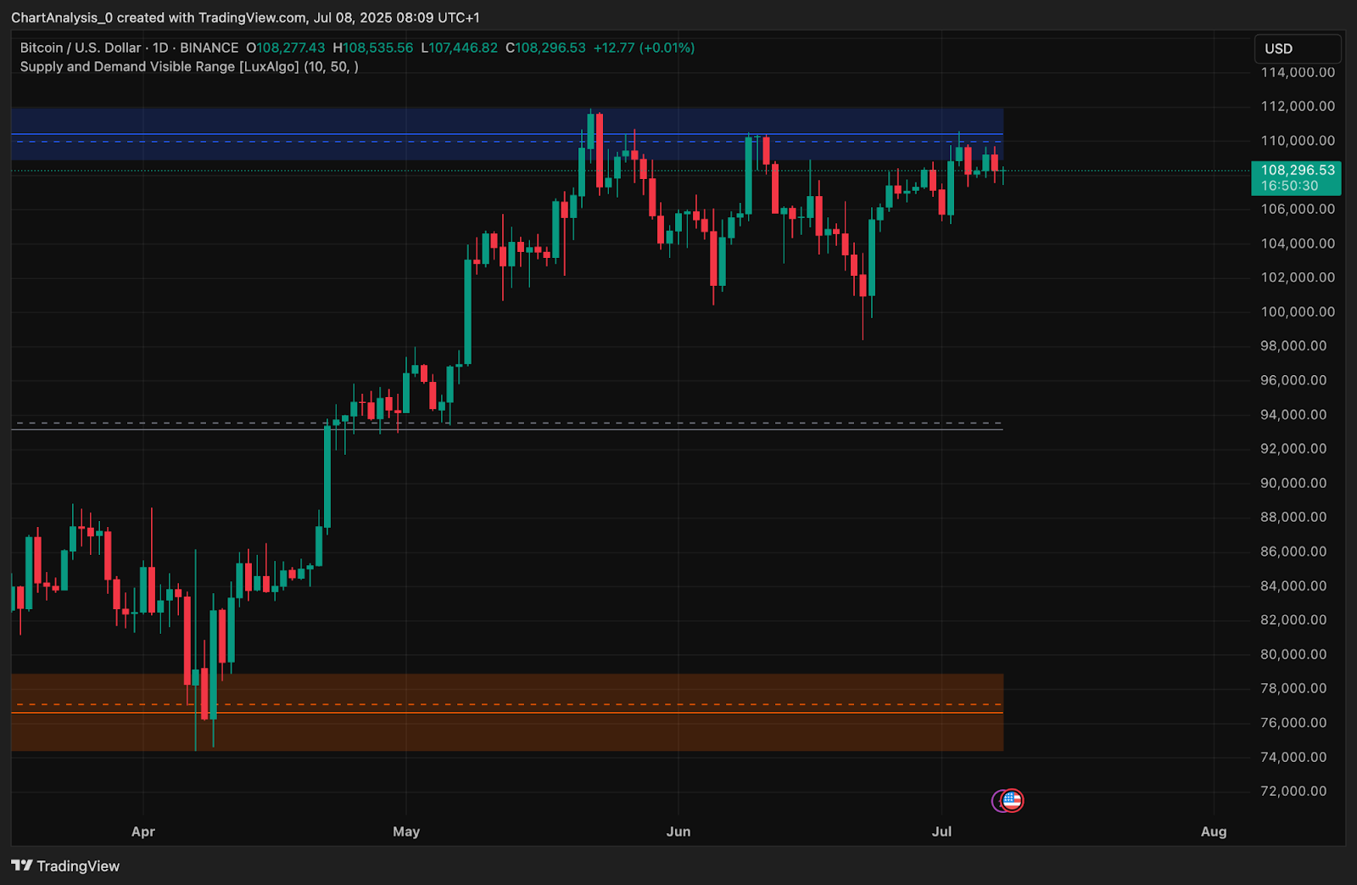
Task: Select the 1D interval label in legend
Action: 160,48
